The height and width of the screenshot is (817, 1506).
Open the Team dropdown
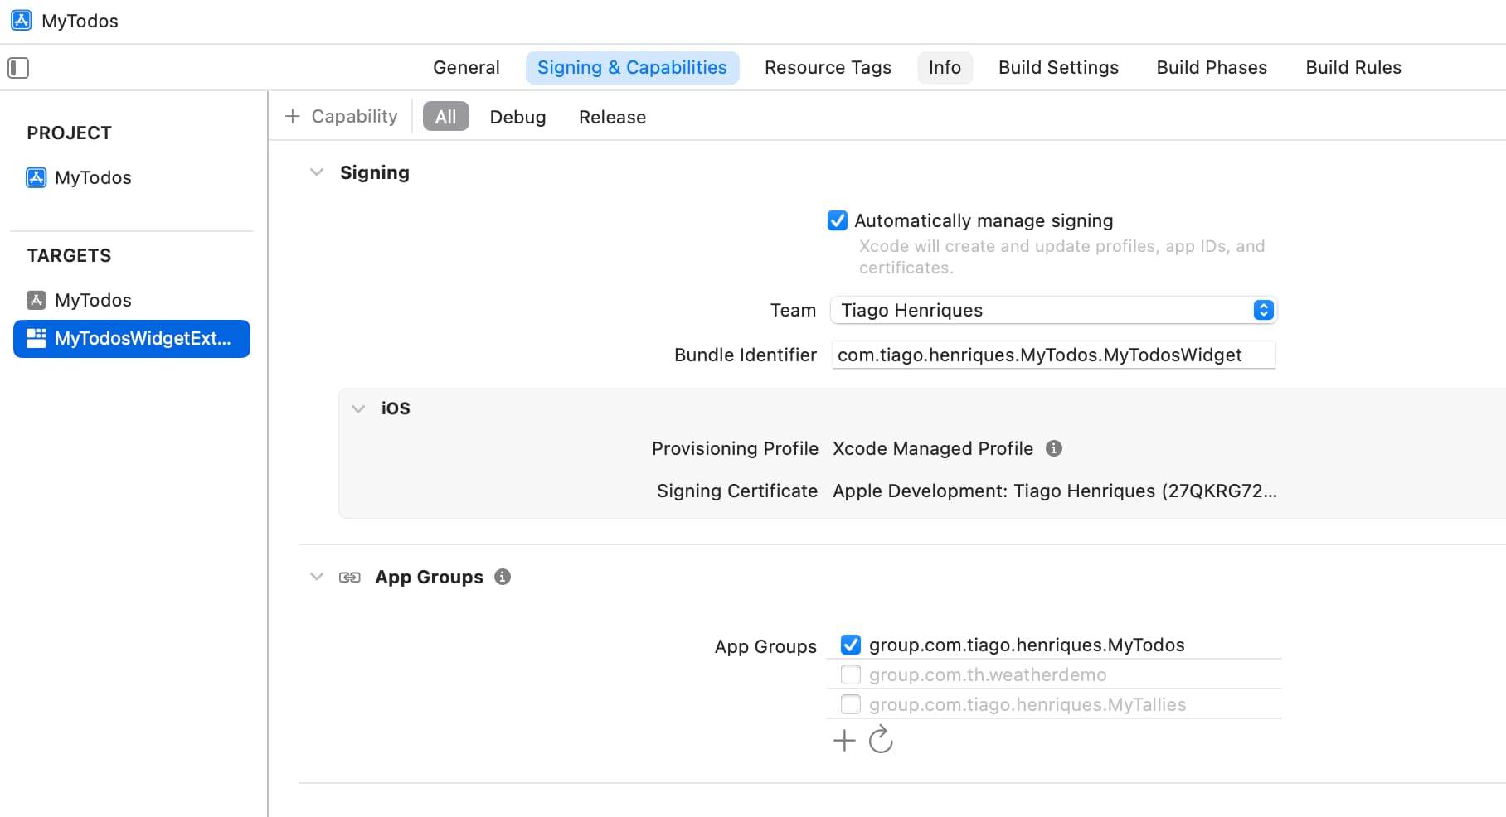click(1053, 310)
